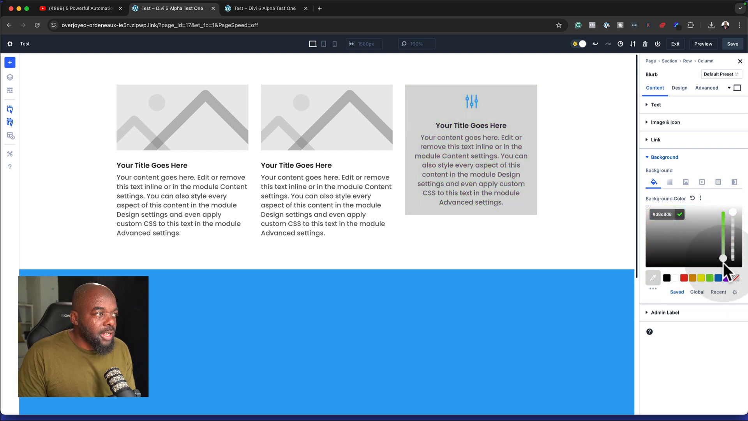
Task: Toggle the light/dark mode switch
Action: (579, 44)
